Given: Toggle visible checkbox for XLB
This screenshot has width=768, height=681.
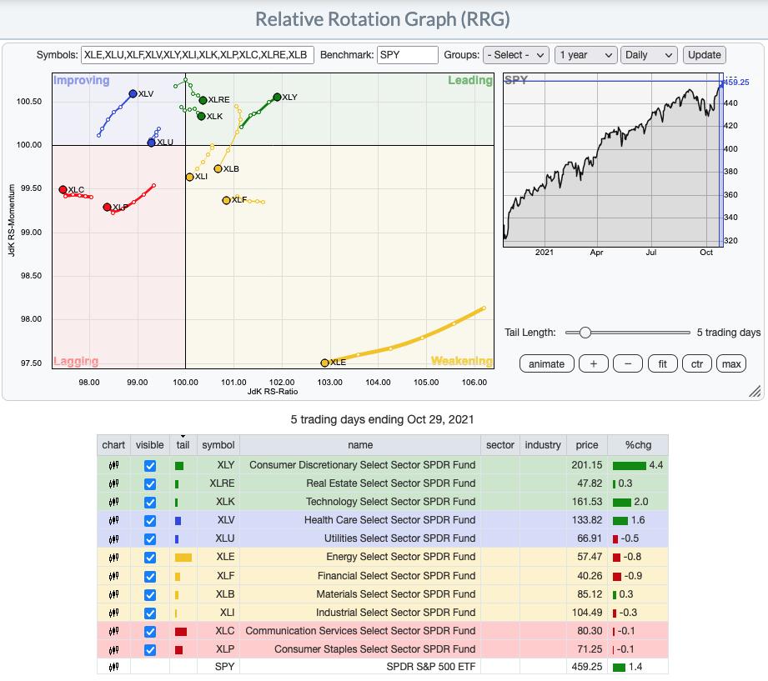Looking at the screenshot, I should [150, 595].
